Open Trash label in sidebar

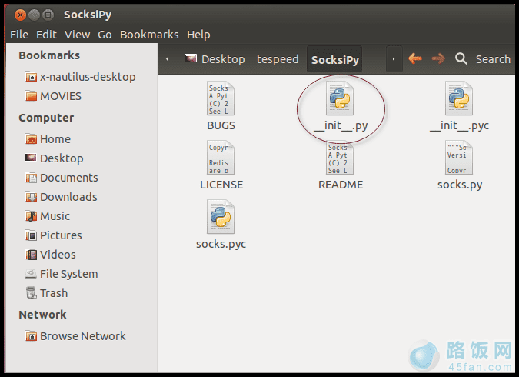pos(54,293)
